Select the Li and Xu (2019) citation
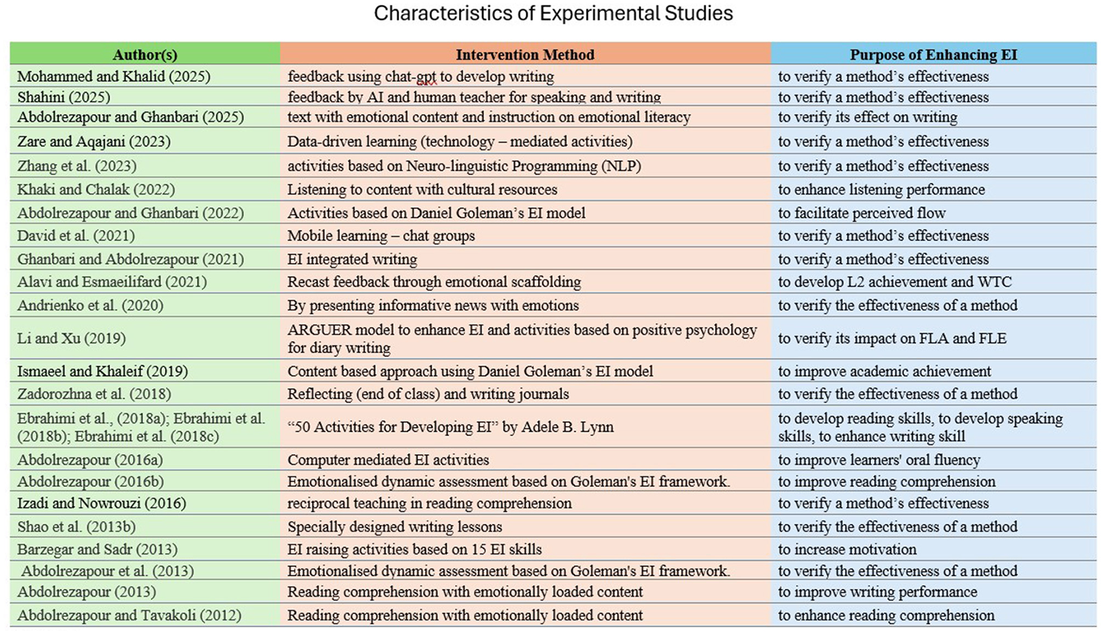 71,338
